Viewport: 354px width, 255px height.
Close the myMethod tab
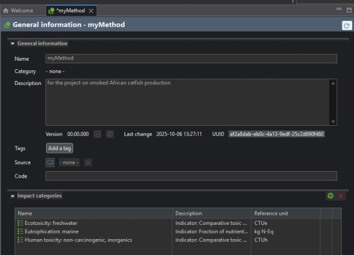tap(91, 11)
